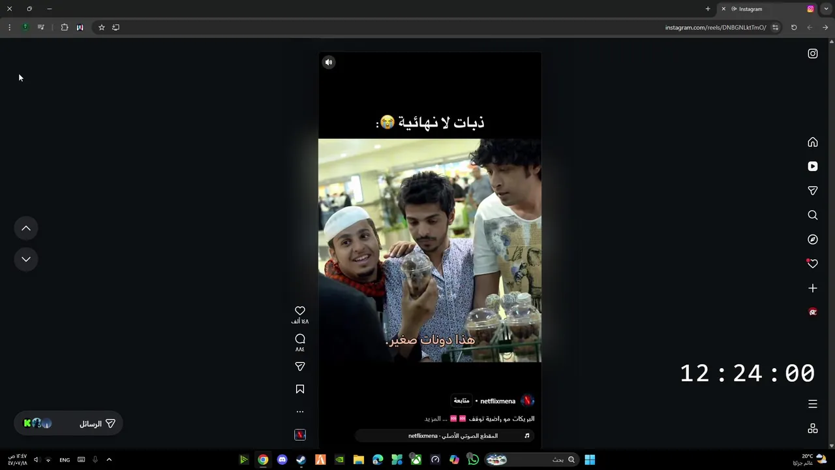Screen dimensions: 835x470
Task: Open system clock and date in tray
Action: click(x=18, y=460)
